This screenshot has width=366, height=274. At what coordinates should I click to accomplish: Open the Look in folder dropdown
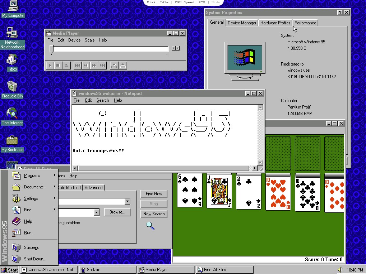coord(96,212)
